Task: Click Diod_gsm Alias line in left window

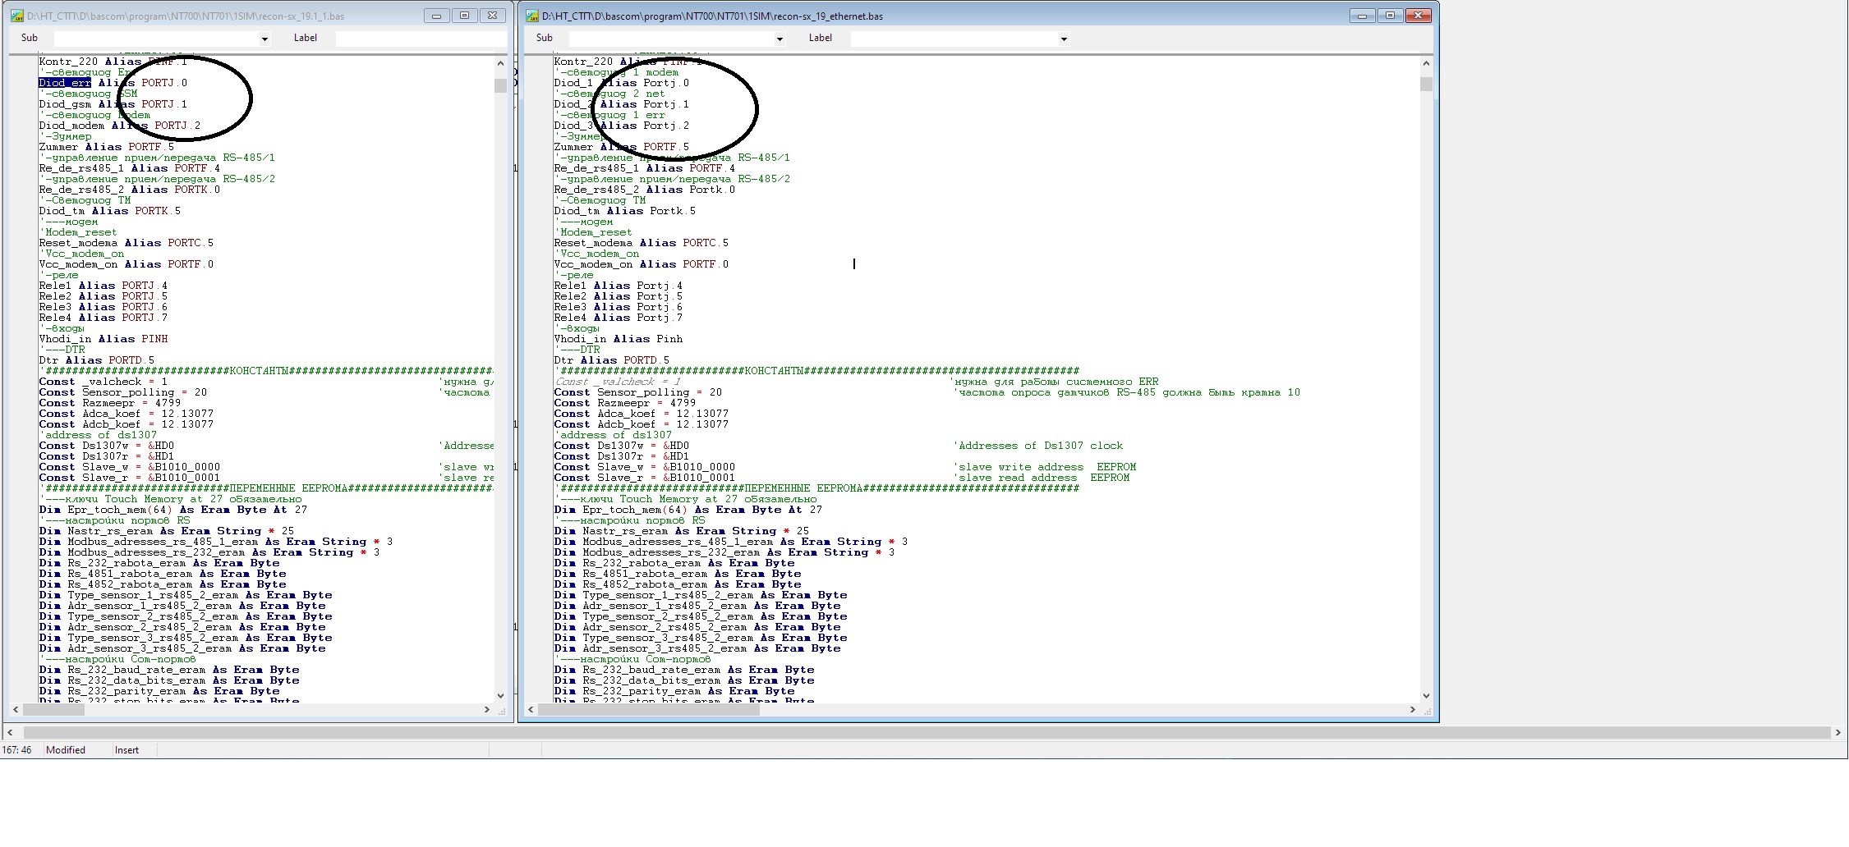Action: 113,104
